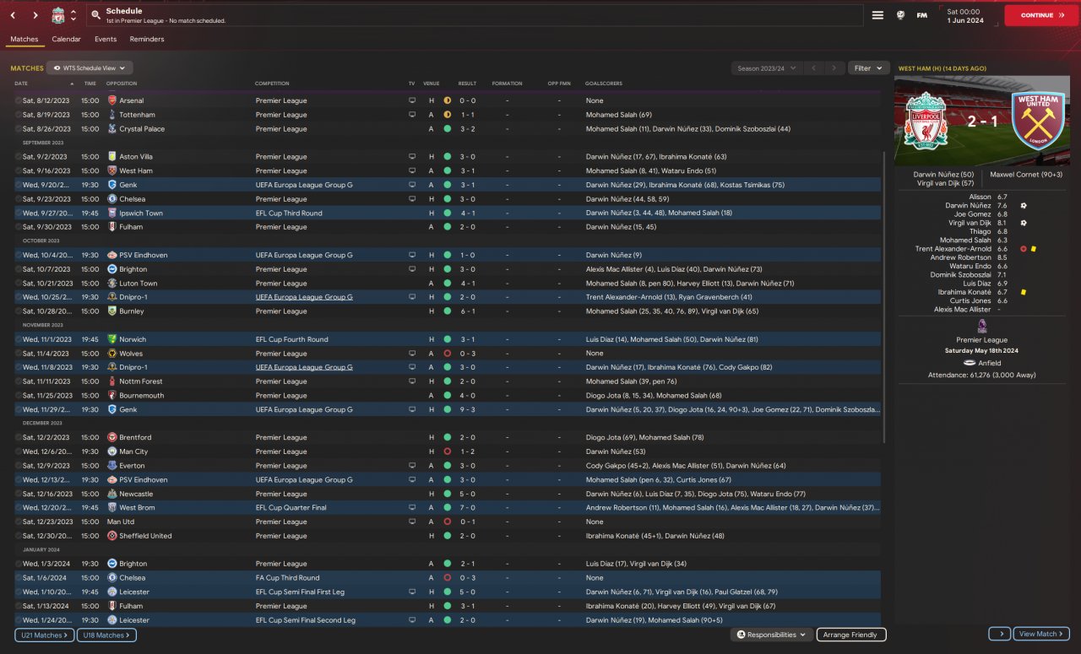Click the Burnley badge in the fixture list
The image size is (1081, 654).
coord(111,311)
